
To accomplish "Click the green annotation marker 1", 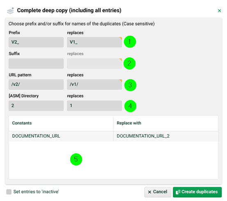I will coord(130,42).
